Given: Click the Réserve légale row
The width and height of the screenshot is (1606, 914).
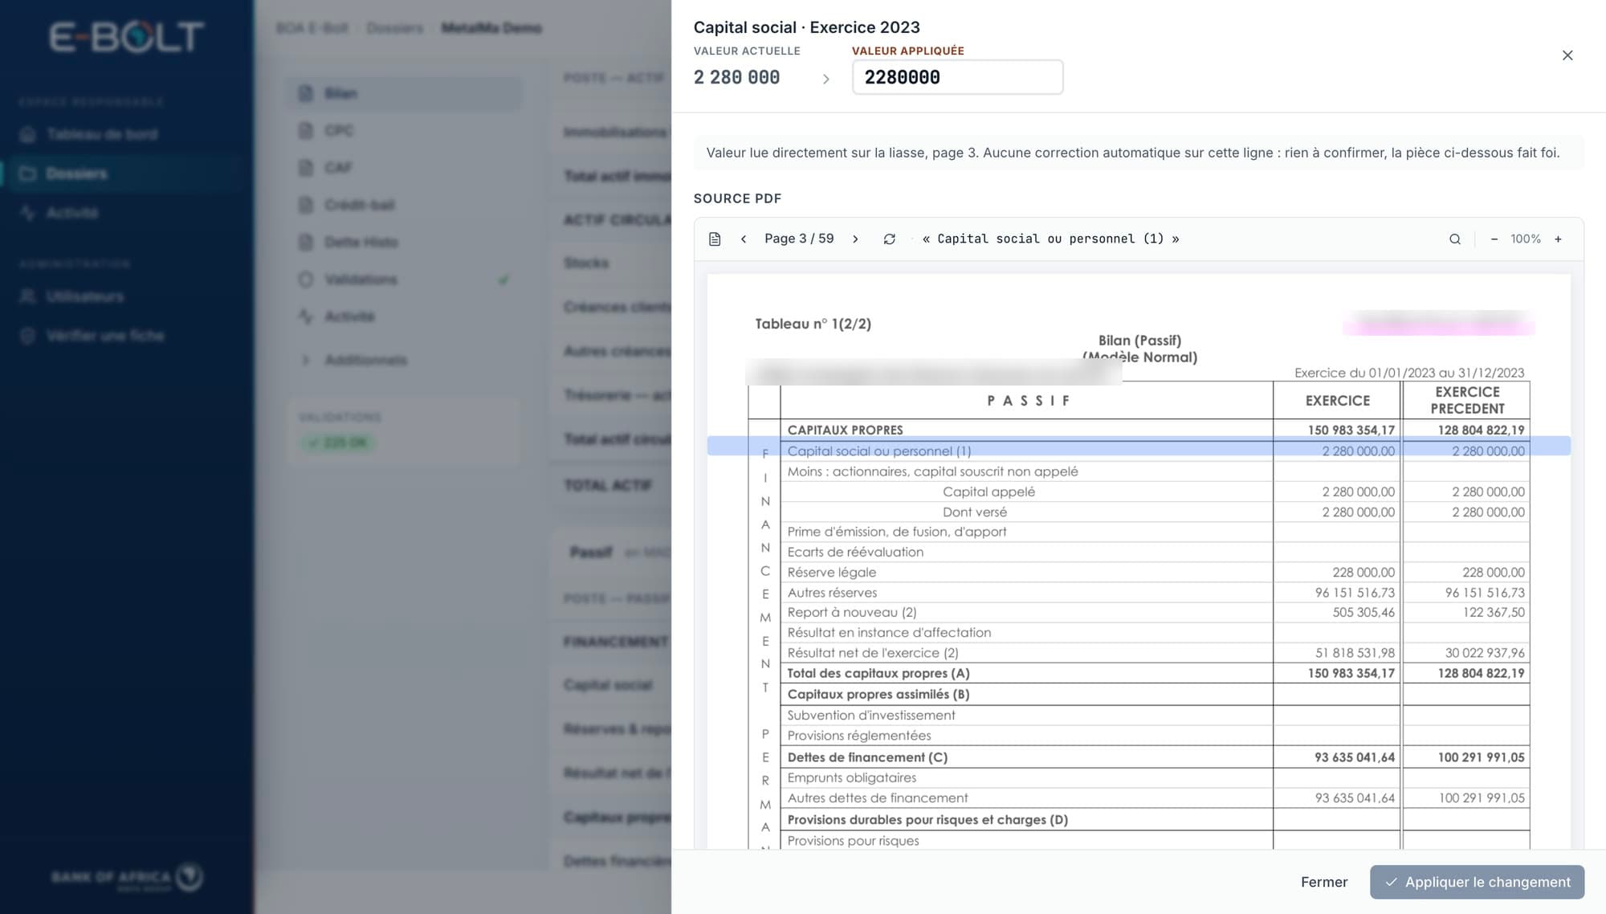Looking at the screenshot, I should pos(1155,572).
